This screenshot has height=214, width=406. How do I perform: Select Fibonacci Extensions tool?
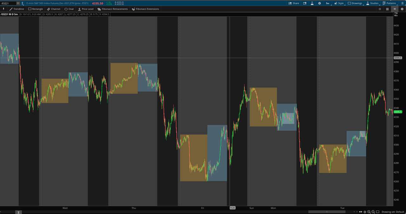[145, 9]
